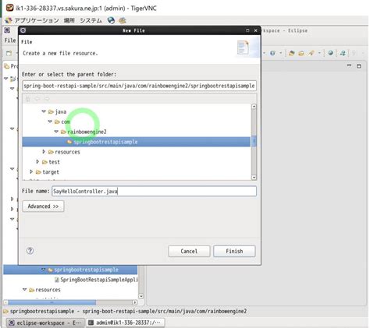This screenshot has height=328, width=370.
Task: Minimize the Eclipse editor area
Action: coord(349,65)
